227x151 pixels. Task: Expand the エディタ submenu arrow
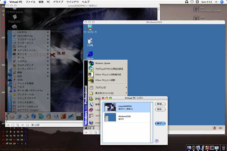click(48, 46)
